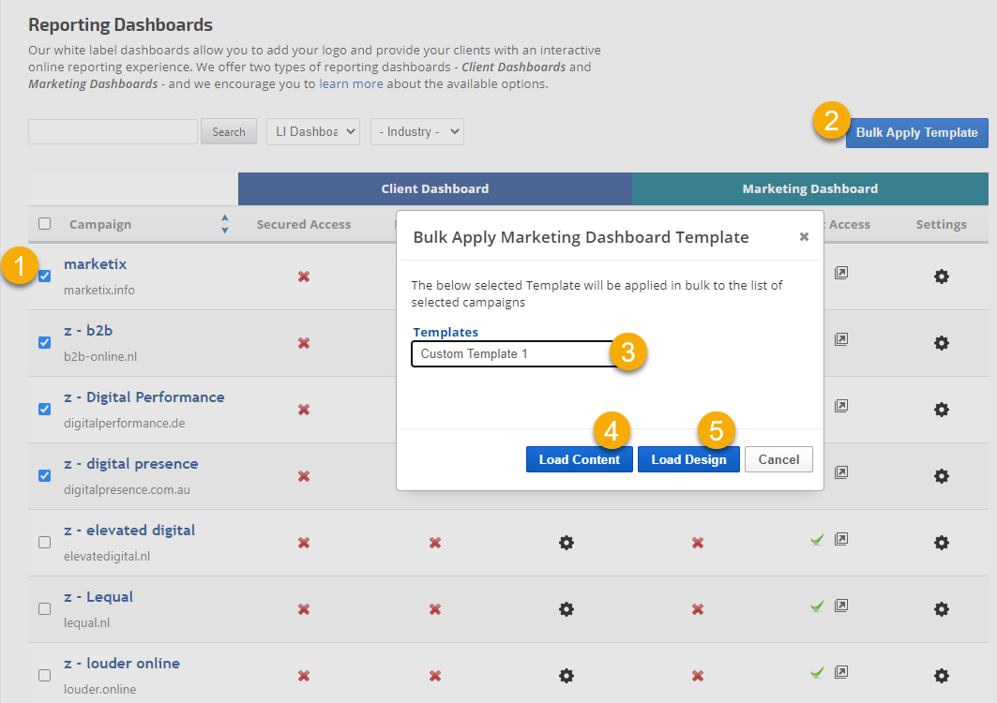Open external link icon for z - elevated digital
This screenshot has height=703, width=997.
[841, 539]
